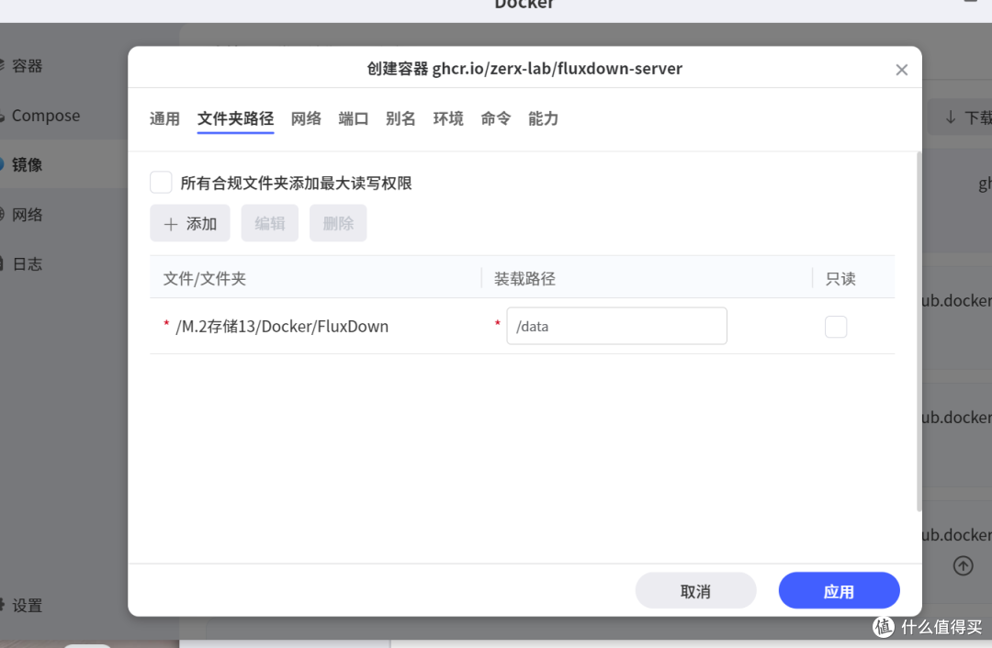Viewport: 992px width, 648px height.
Task: Enable max read-write permission for all folders
Action: point(161,183)
